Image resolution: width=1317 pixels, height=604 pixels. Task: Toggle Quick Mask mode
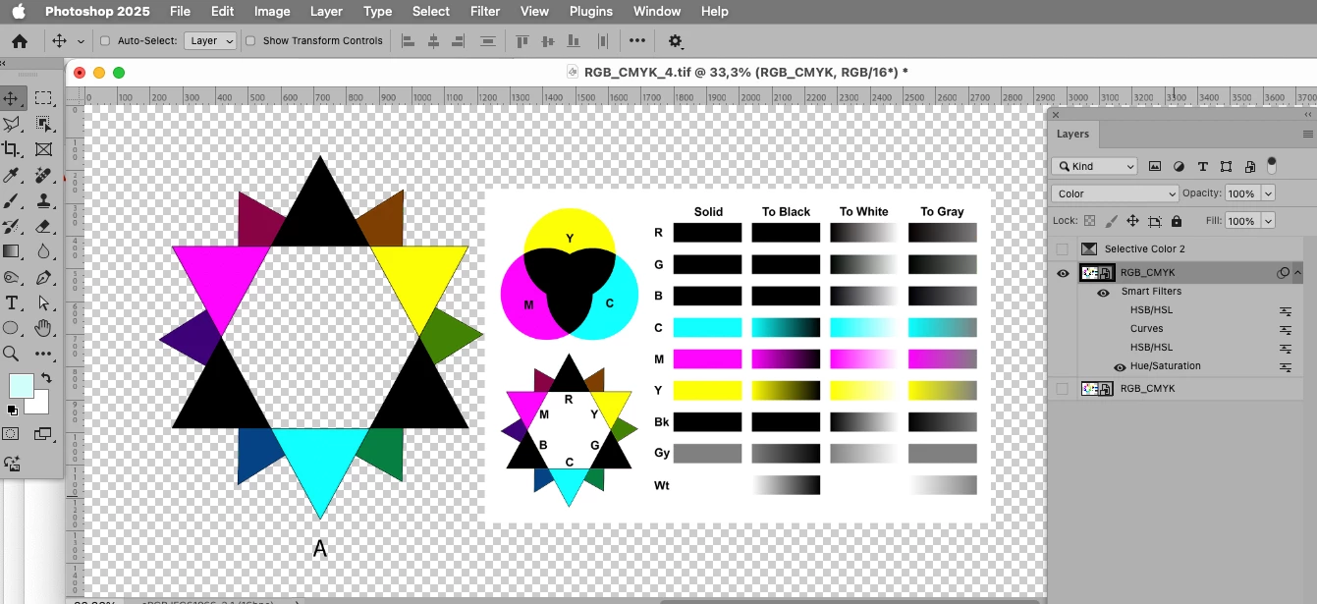(12, 434)
